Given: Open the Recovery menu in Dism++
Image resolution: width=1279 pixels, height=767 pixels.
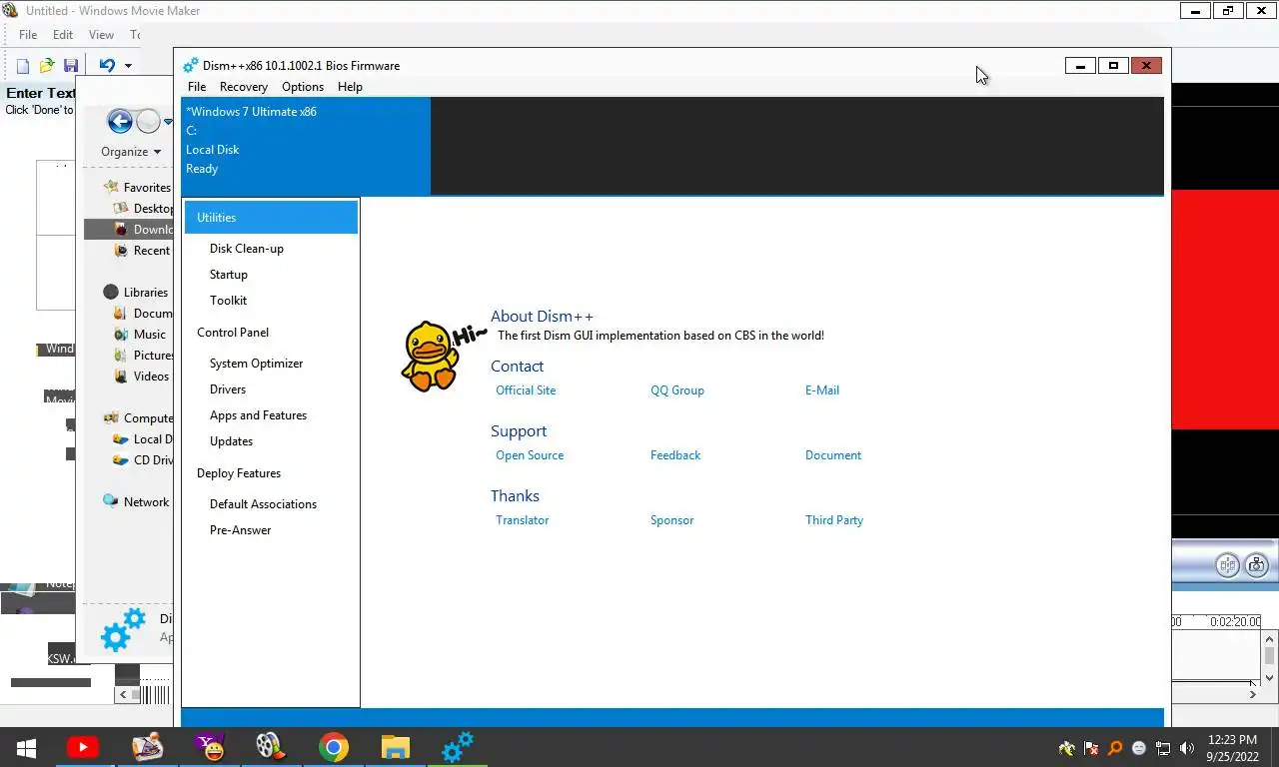Looking at the screenshot, I should (x=244, y=87).
